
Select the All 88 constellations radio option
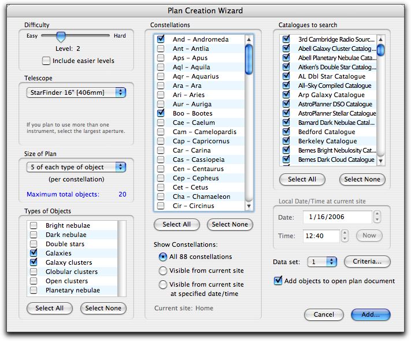163,257
